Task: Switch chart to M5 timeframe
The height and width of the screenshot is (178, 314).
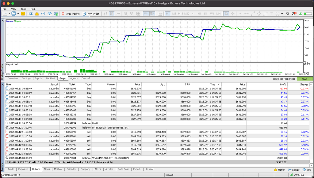Action: (x=174, y=13)
